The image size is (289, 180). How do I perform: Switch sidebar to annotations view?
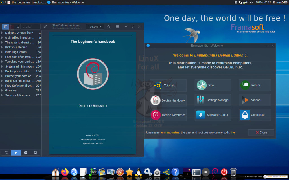click(x=26, y=153)
